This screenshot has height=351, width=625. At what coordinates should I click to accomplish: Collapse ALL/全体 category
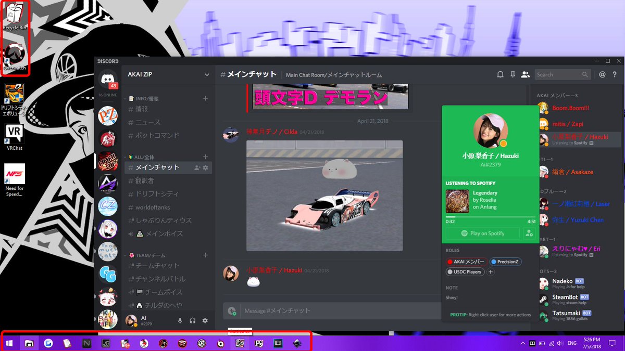coord(141,157)
